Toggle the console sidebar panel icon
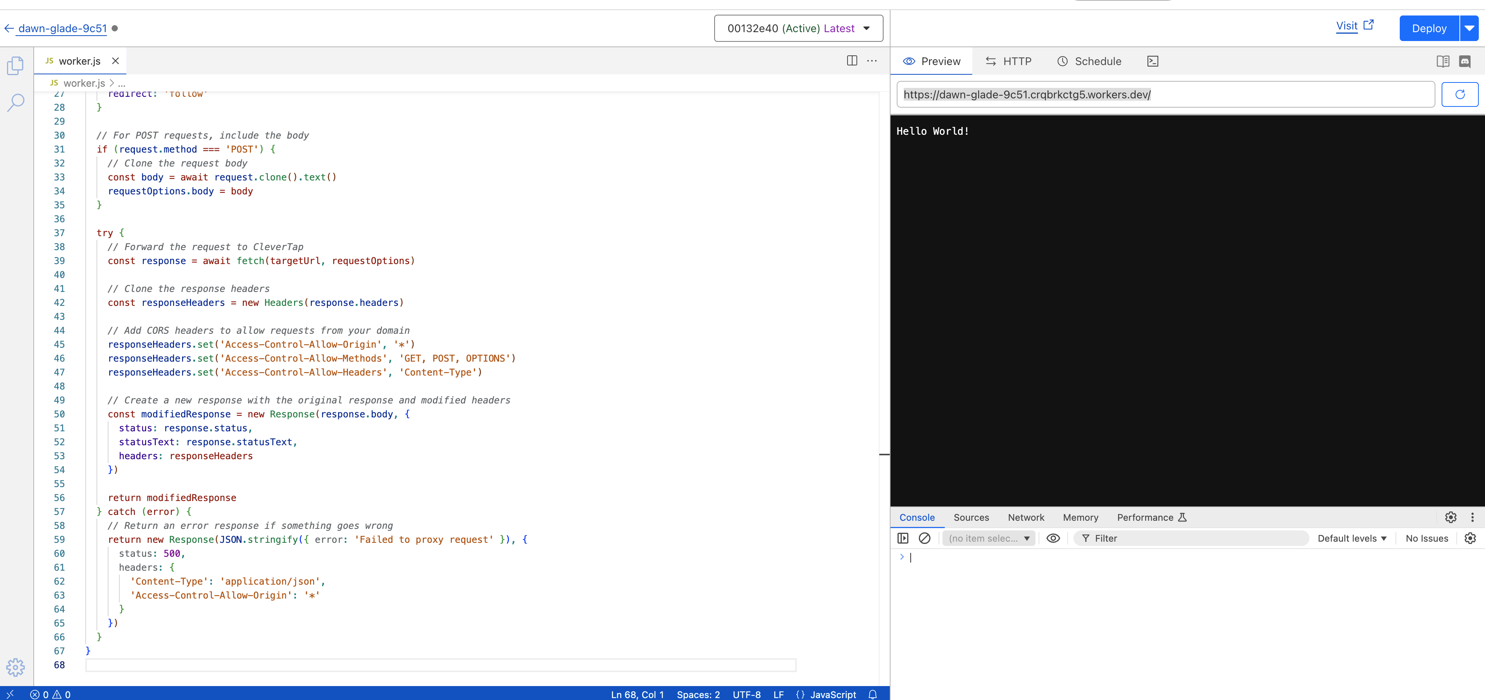The image size is (1485, 700). [x=903, y=538]
